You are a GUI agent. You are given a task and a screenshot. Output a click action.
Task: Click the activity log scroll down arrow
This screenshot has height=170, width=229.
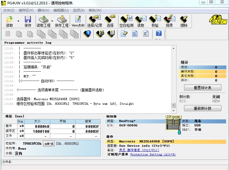click(x=174, y=111)
